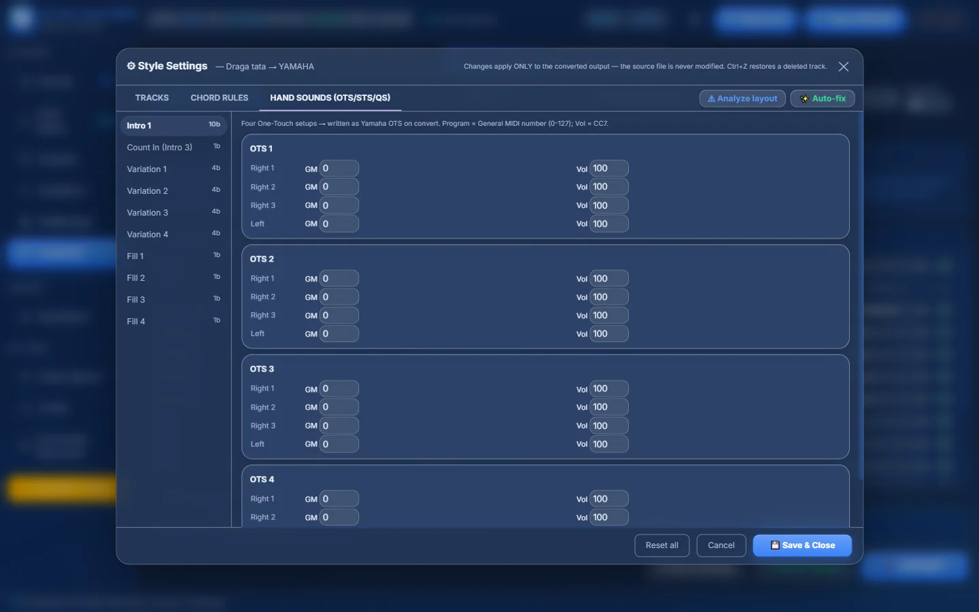The height and width of the screenshot is (612, 979).
Task: Select the Fill 3 section
Action: (173, 299)
